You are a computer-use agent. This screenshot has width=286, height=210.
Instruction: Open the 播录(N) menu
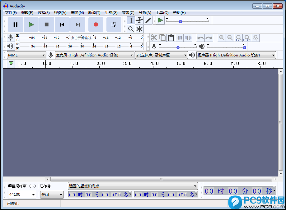[77, 12]
